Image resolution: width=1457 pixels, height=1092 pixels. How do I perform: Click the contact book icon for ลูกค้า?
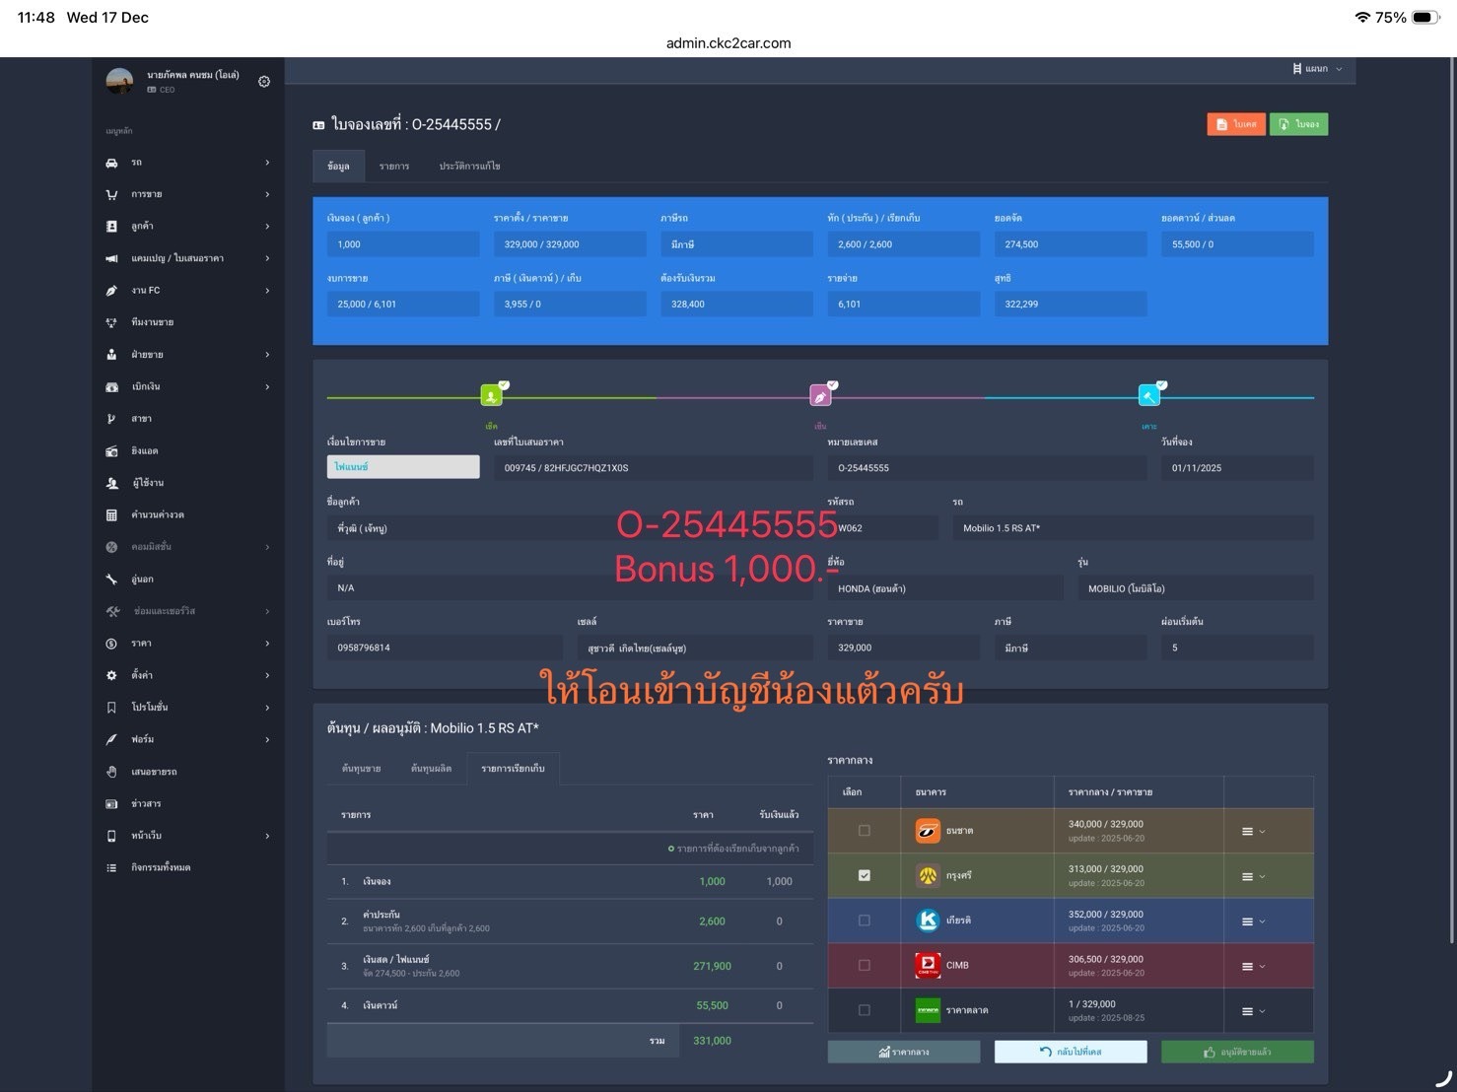(111, 227)
